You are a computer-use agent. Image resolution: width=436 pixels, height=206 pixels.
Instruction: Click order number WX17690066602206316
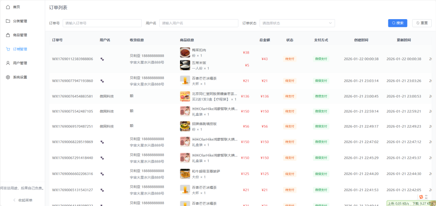(x=72, y=174)
